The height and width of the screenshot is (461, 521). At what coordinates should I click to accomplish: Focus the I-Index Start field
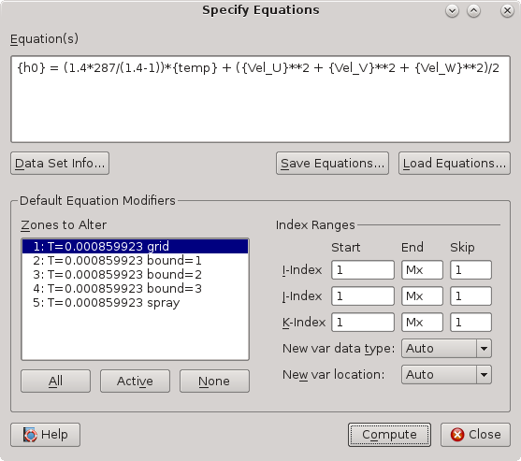(363, 270)
